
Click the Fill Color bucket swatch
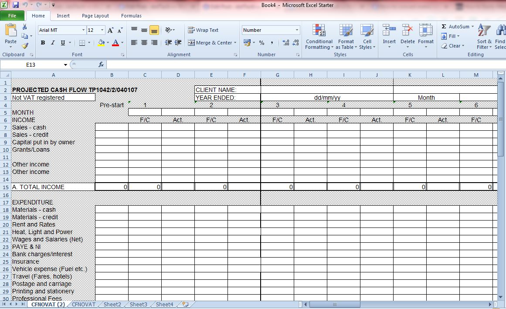(101, 43)
